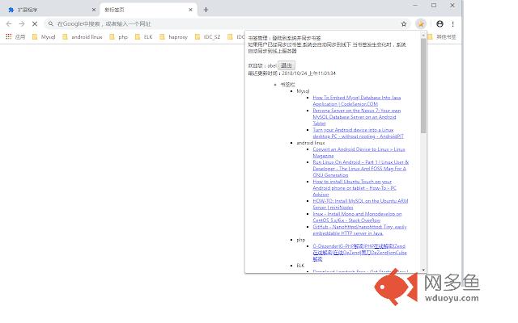Close the extensions tab
518x323 pixels.
click(94, 10)
